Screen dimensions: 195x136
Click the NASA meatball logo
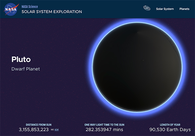coord(11,9)
